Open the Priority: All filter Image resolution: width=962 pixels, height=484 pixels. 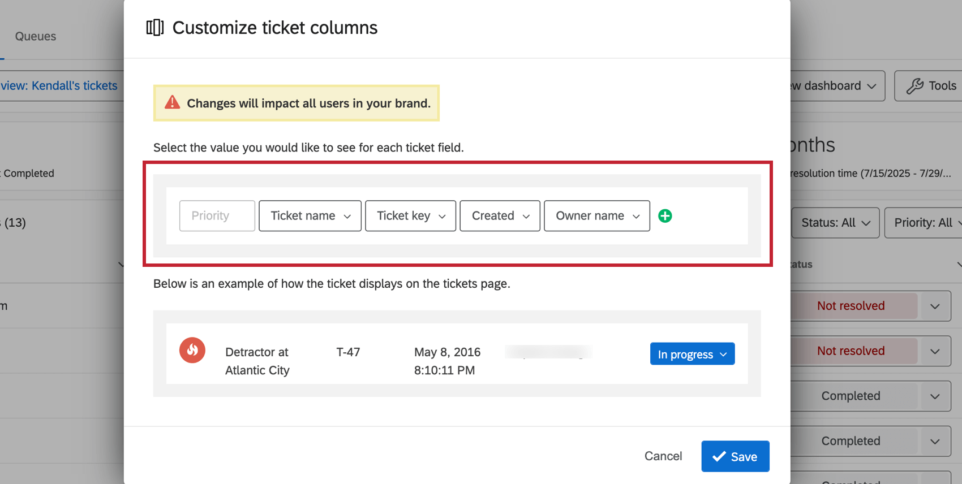click(925, 223)
